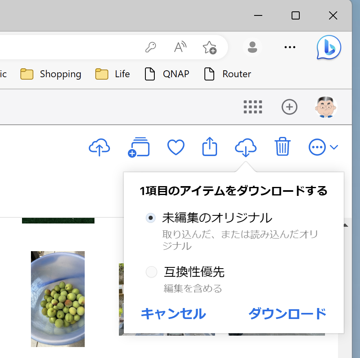Open the account avatar menu
Screen dimensions: 360x358
[x=326, y=107]
